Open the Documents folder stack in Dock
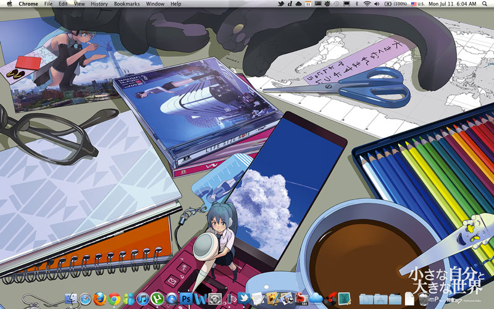This screenshot has height=309, width=494. point(366,299)
